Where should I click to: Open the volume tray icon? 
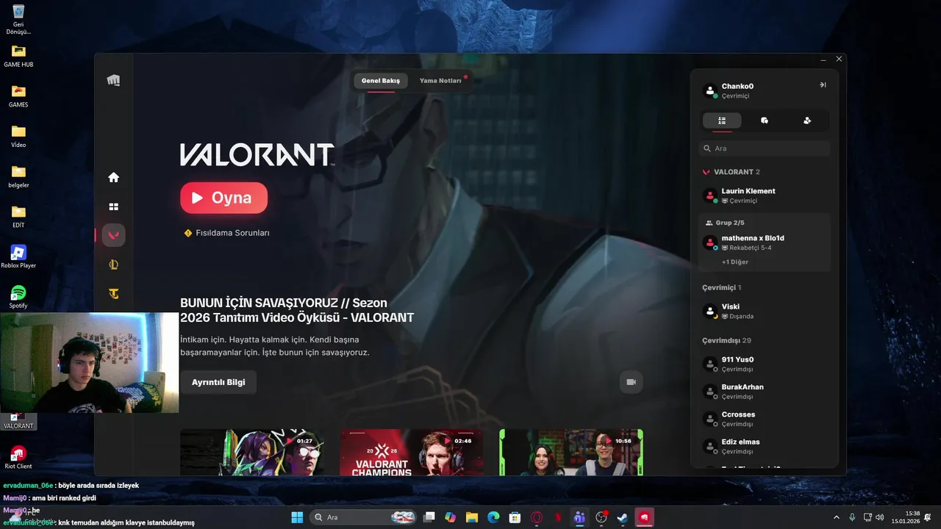click(880, 517)
